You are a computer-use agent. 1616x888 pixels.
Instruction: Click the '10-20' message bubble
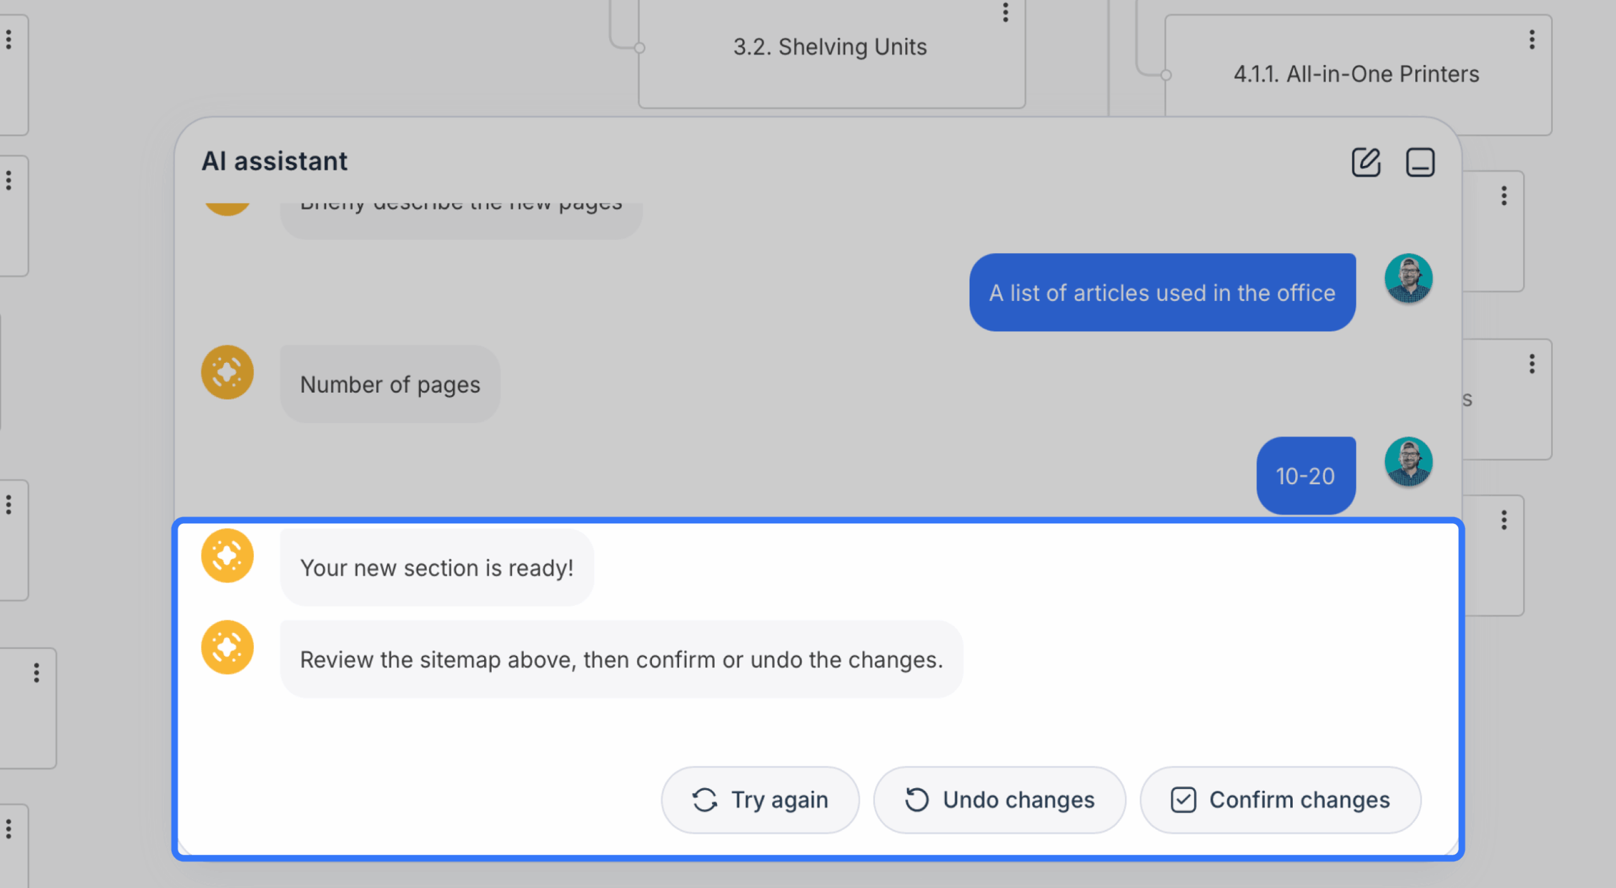click(1305, 476)
